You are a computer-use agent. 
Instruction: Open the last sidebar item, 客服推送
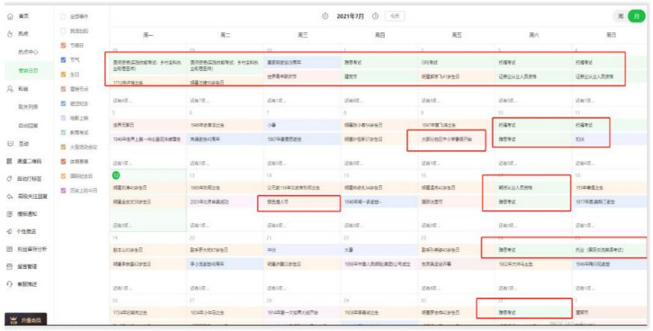click(27, 284)
